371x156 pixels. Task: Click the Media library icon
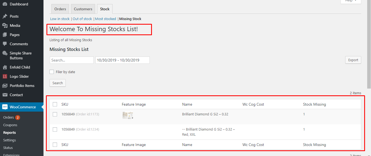[5, 25]
